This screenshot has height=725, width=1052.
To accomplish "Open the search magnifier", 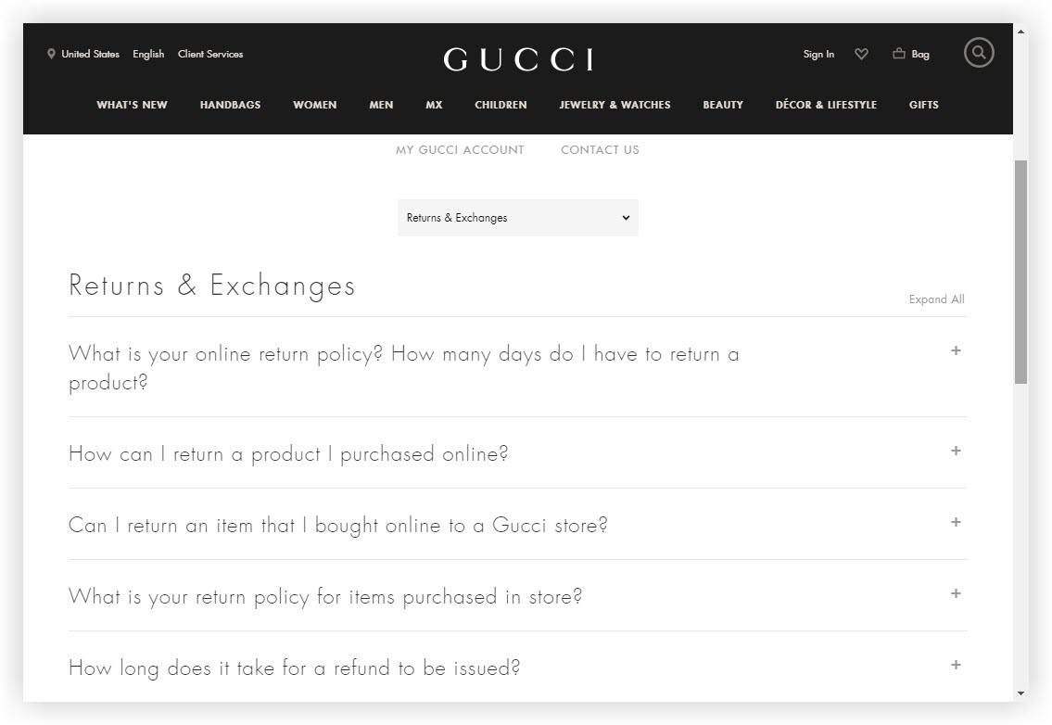I will 979,53.
